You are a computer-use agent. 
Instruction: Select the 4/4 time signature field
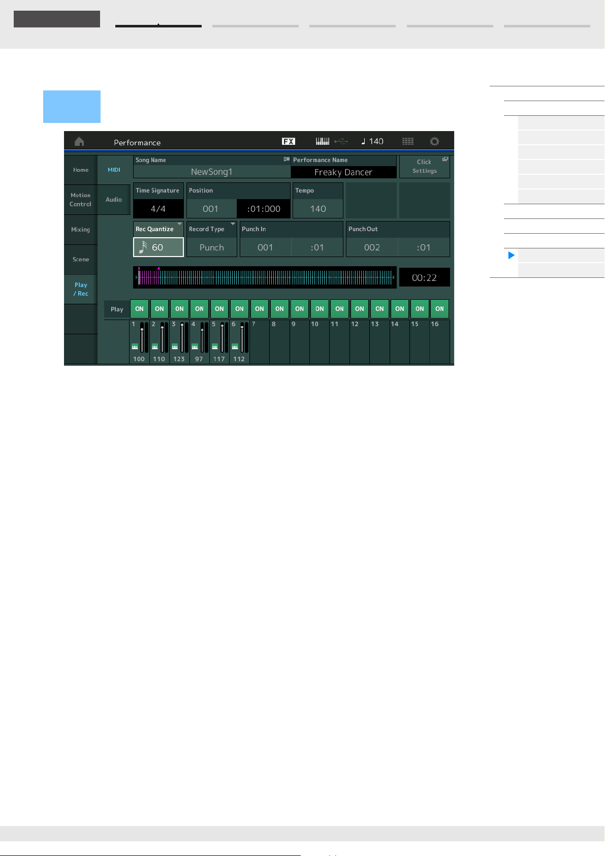tap(158, 209)
